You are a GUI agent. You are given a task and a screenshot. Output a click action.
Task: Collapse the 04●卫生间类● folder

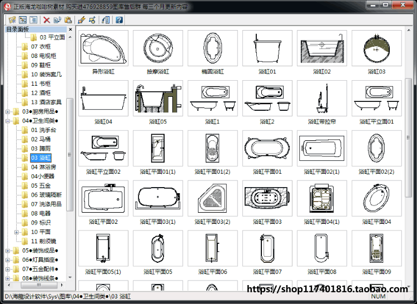8,121
